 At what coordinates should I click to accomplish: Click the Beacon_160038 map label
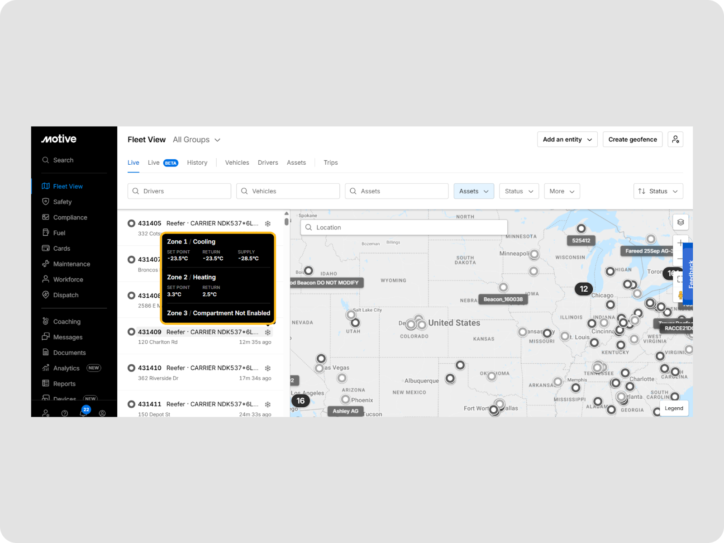click(x=503, y=299)
